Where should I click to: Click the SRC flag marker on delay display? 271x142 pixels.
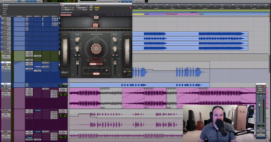click(x=96, y=17)
